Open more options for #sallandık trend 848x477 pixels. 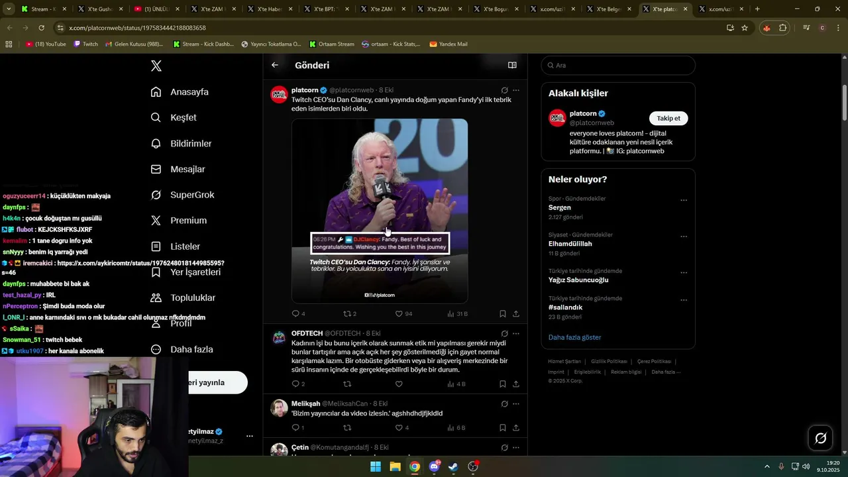(x=684, y=300)
